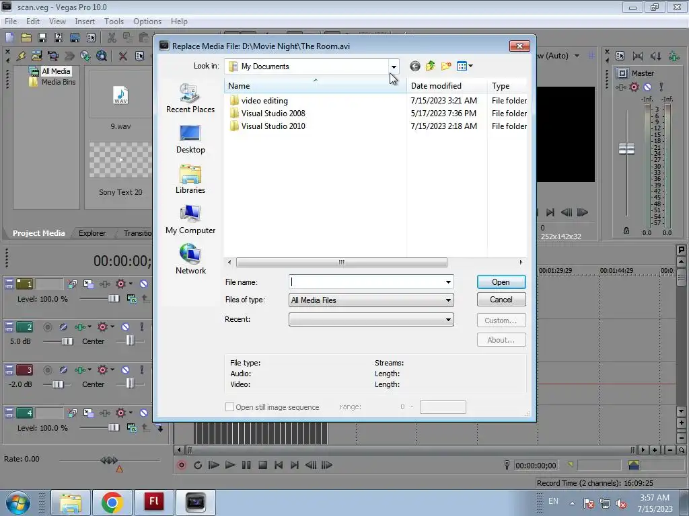Open the Options menu
This screenshot has height=516, width=689.
(147, 21)
